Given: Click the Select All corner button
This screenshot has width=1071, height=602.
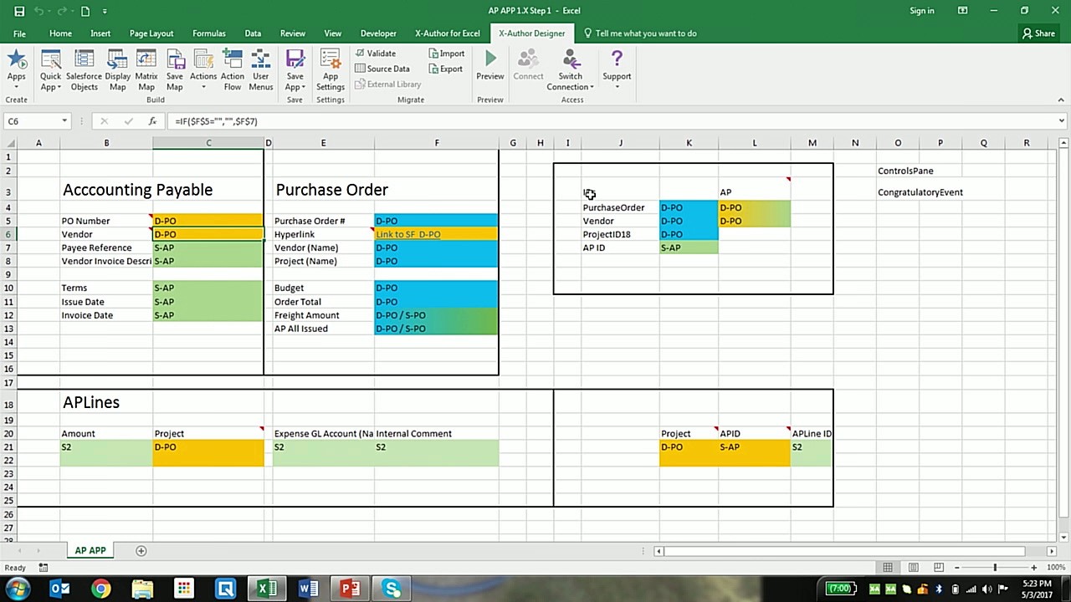Looking at the screenshot, I should (8, 143).
